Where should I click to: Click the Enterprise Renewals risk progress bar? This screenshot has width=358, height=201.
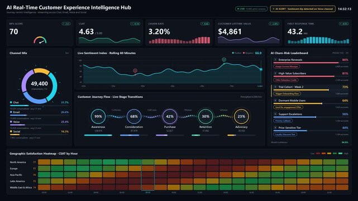[x=311, y=63]
